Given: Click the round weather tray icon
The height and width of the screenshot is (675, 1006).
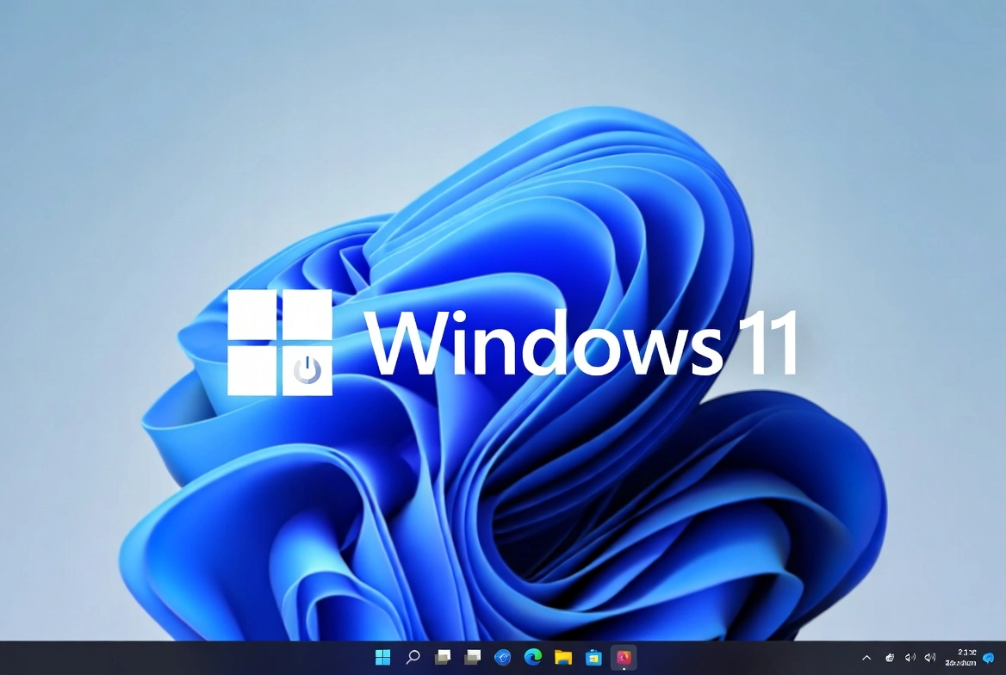Looking at the screenshot, I should click(x=889, y=657).
